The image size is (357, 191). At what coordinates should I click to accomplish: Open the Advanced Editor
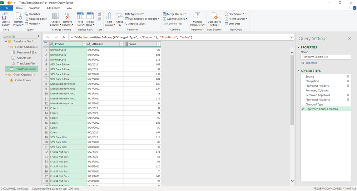(x=36, y=19)
